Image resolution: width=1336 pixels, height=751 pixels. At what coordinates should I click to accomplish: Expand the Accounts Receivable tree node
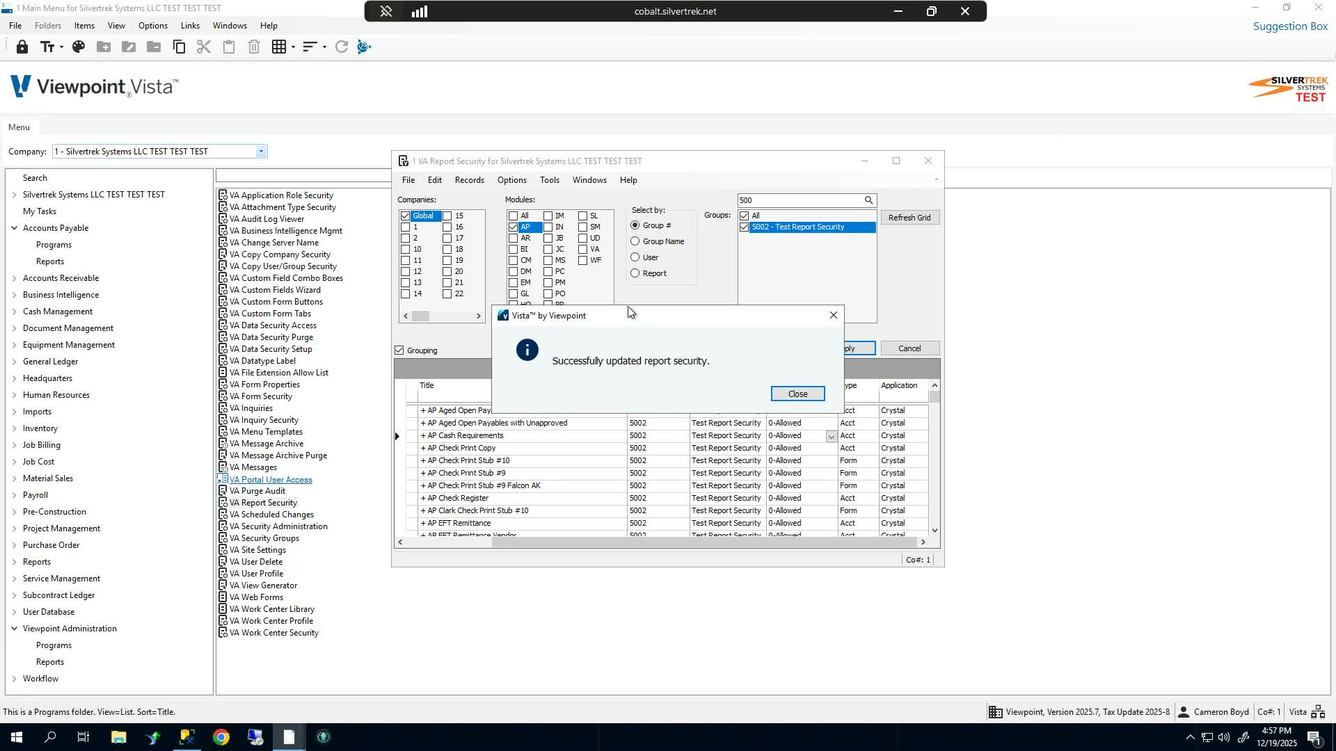point(14,278)
